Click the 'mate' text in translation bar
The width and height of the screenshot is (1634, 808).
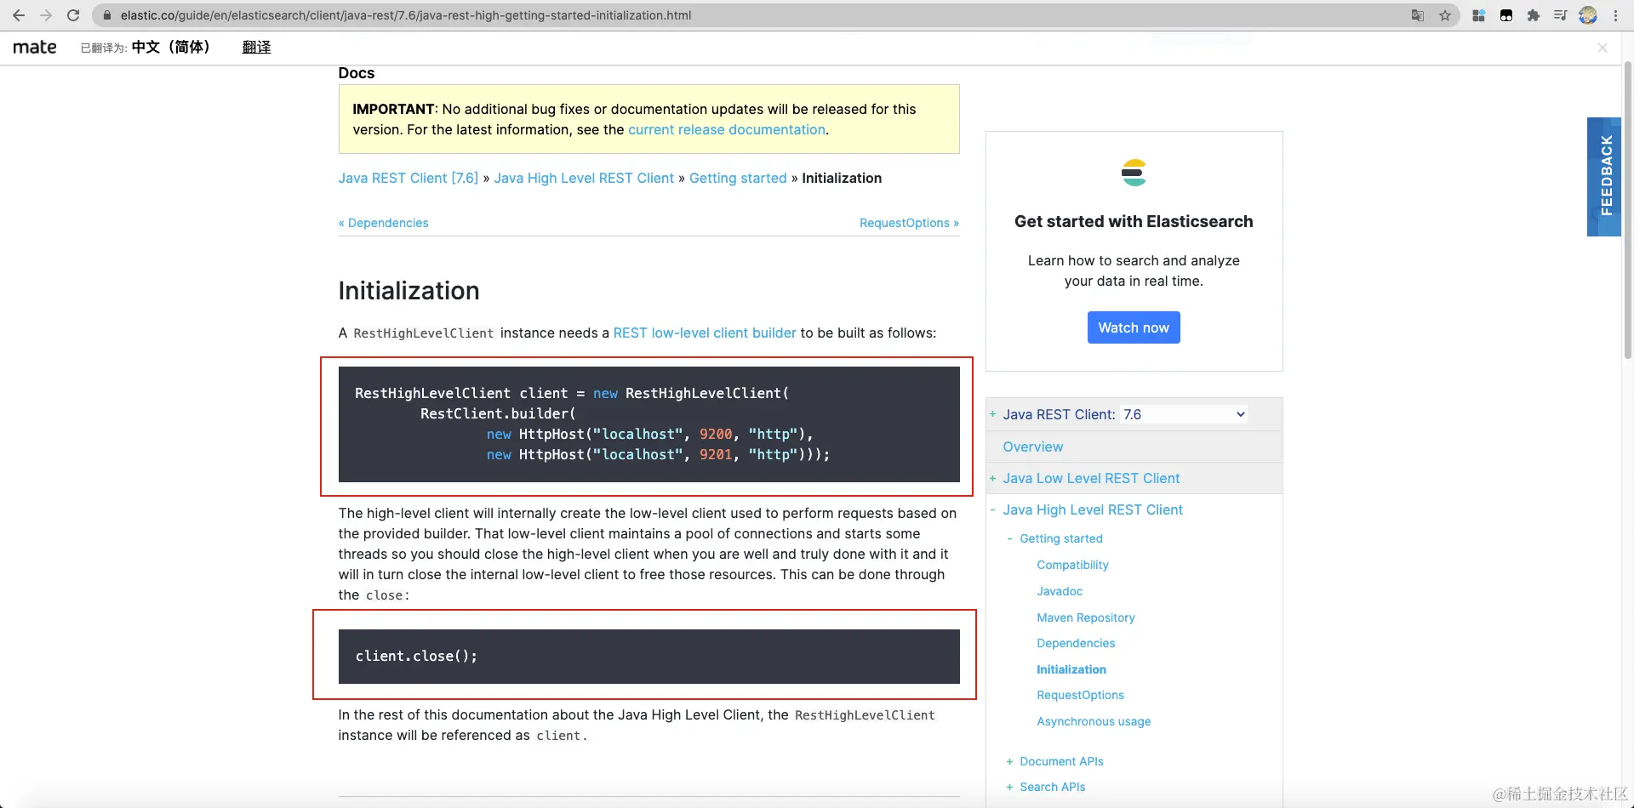coord(35,47)
